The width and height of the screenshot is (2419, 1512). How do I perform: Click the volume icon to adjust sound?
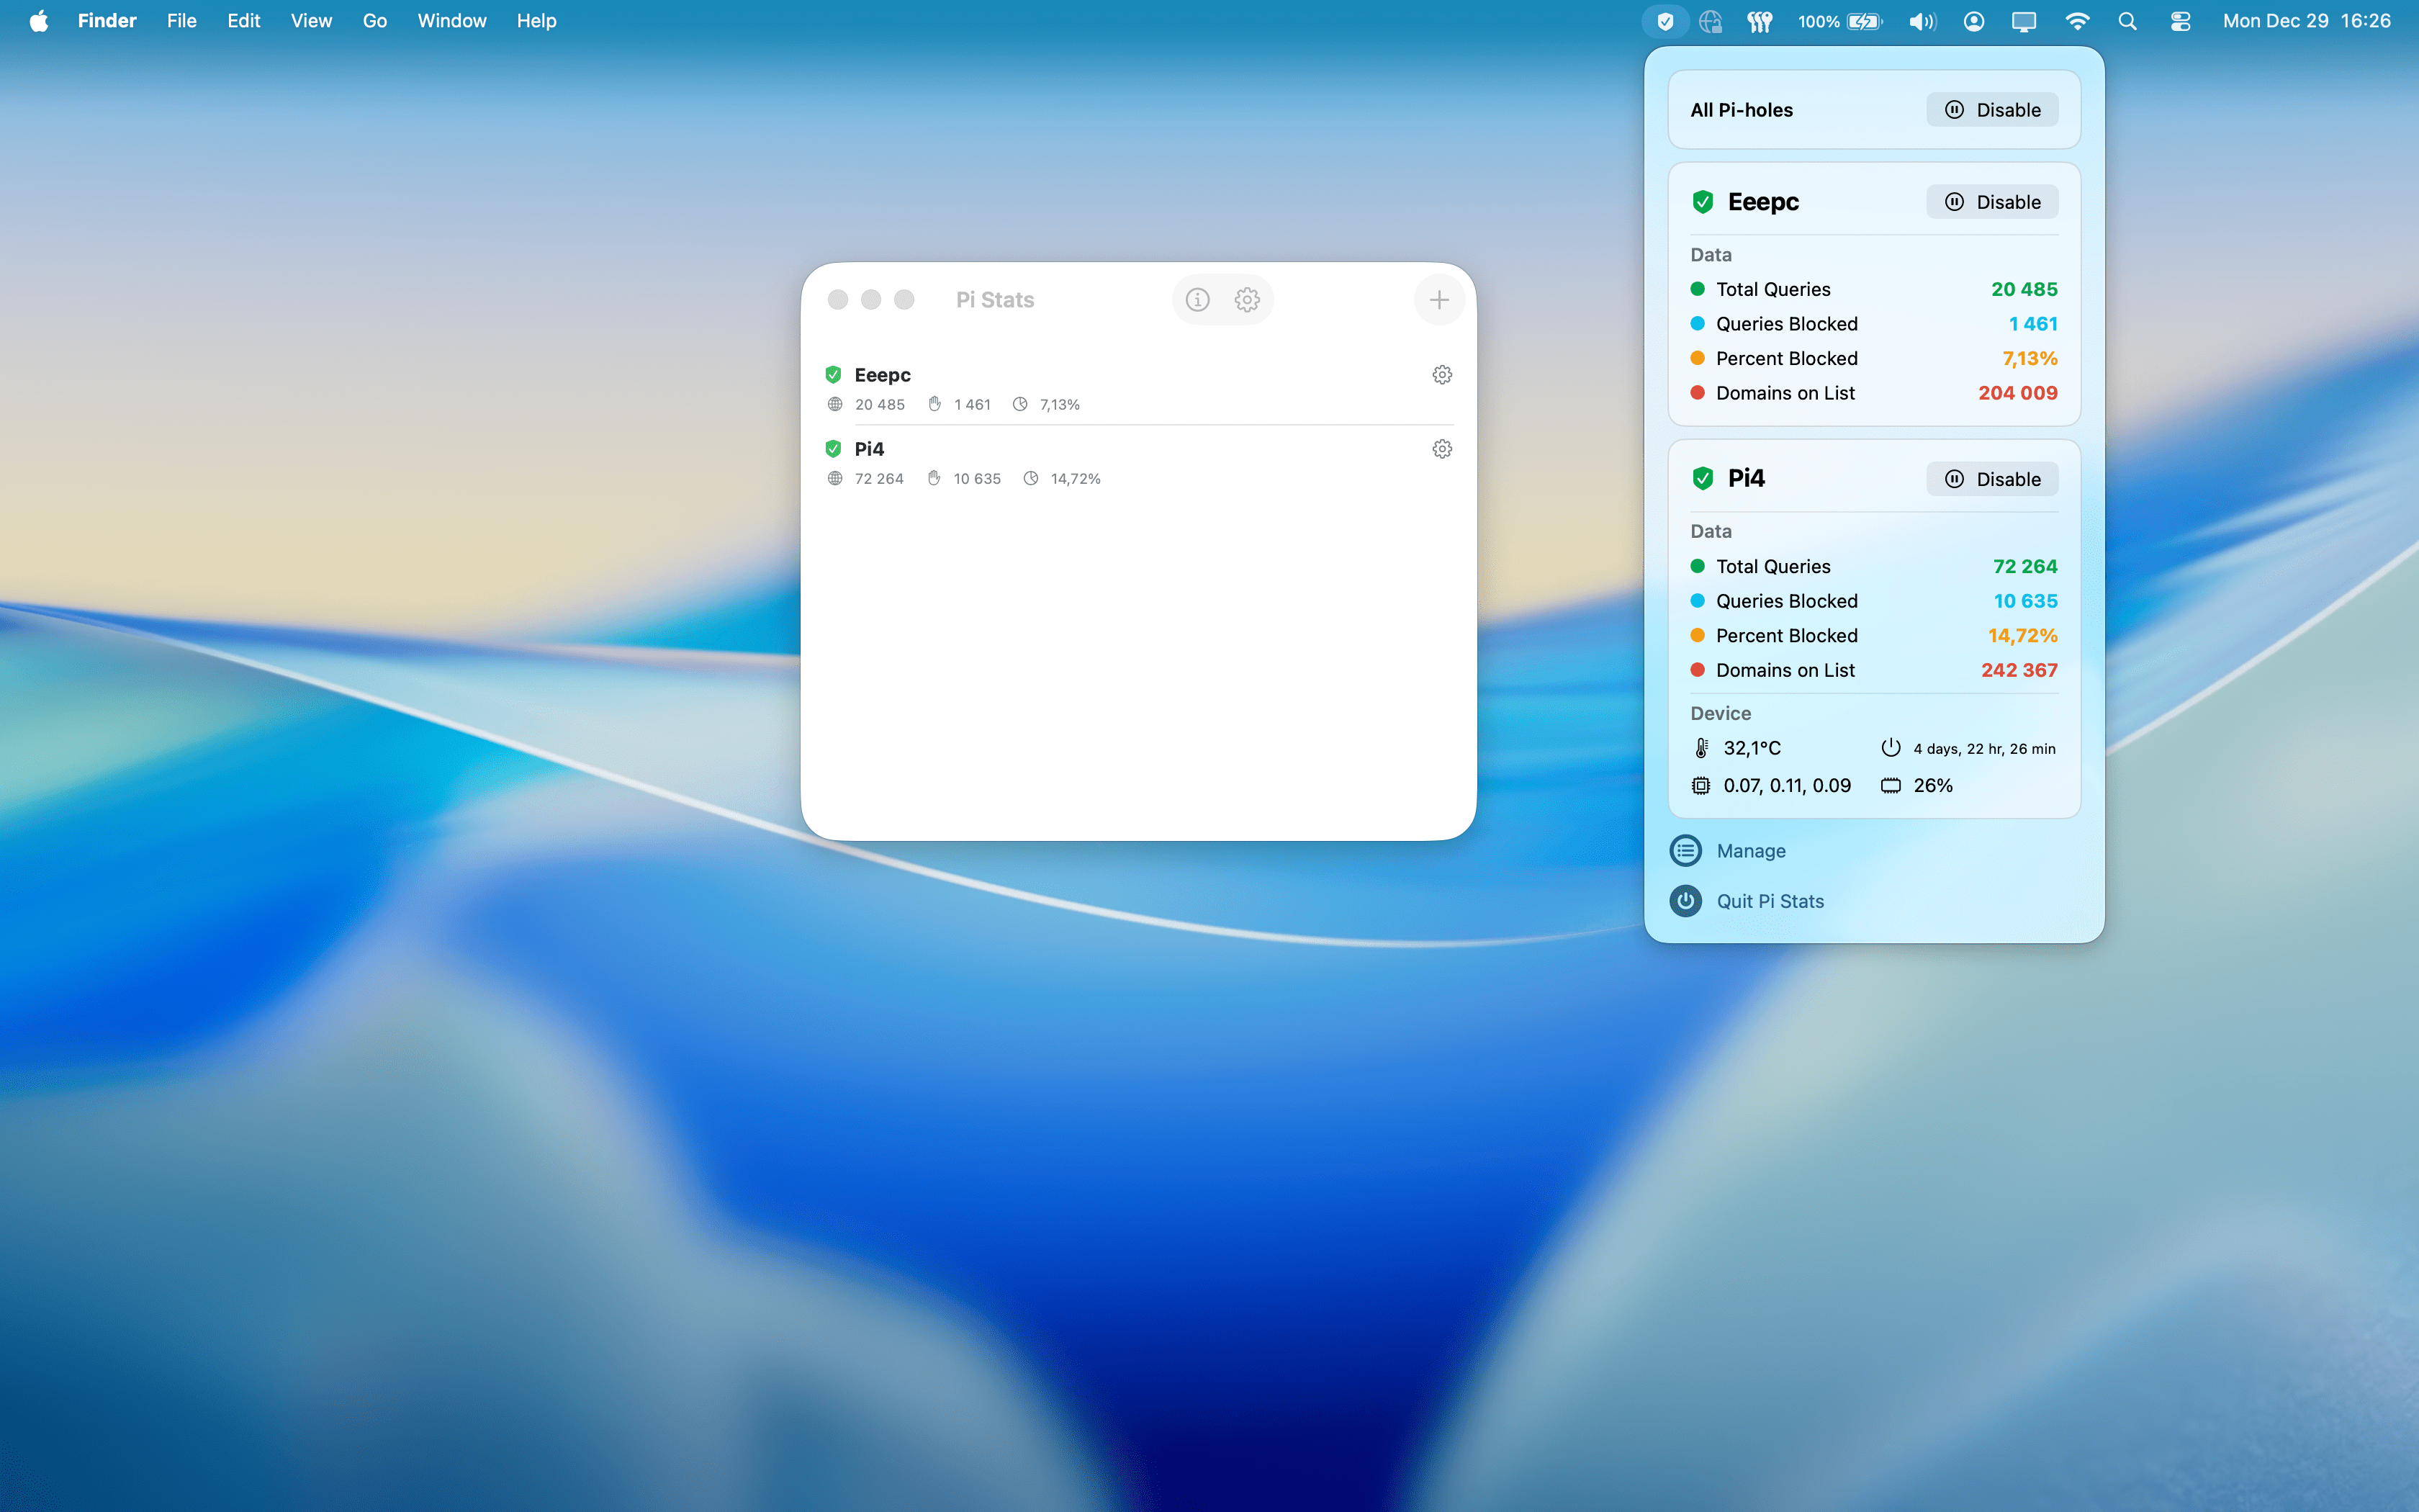pos(1922,20)
